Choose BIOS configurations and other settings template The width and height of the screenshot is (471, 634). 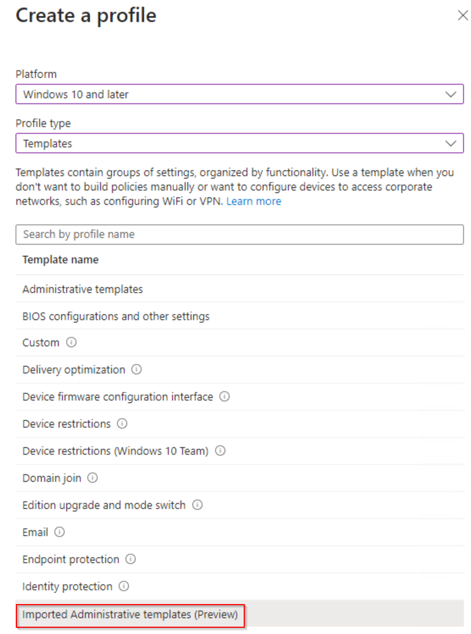(240, 316)
